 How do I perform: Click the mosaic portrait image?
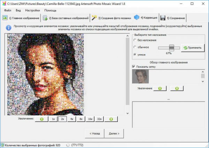tap(46, 74)
